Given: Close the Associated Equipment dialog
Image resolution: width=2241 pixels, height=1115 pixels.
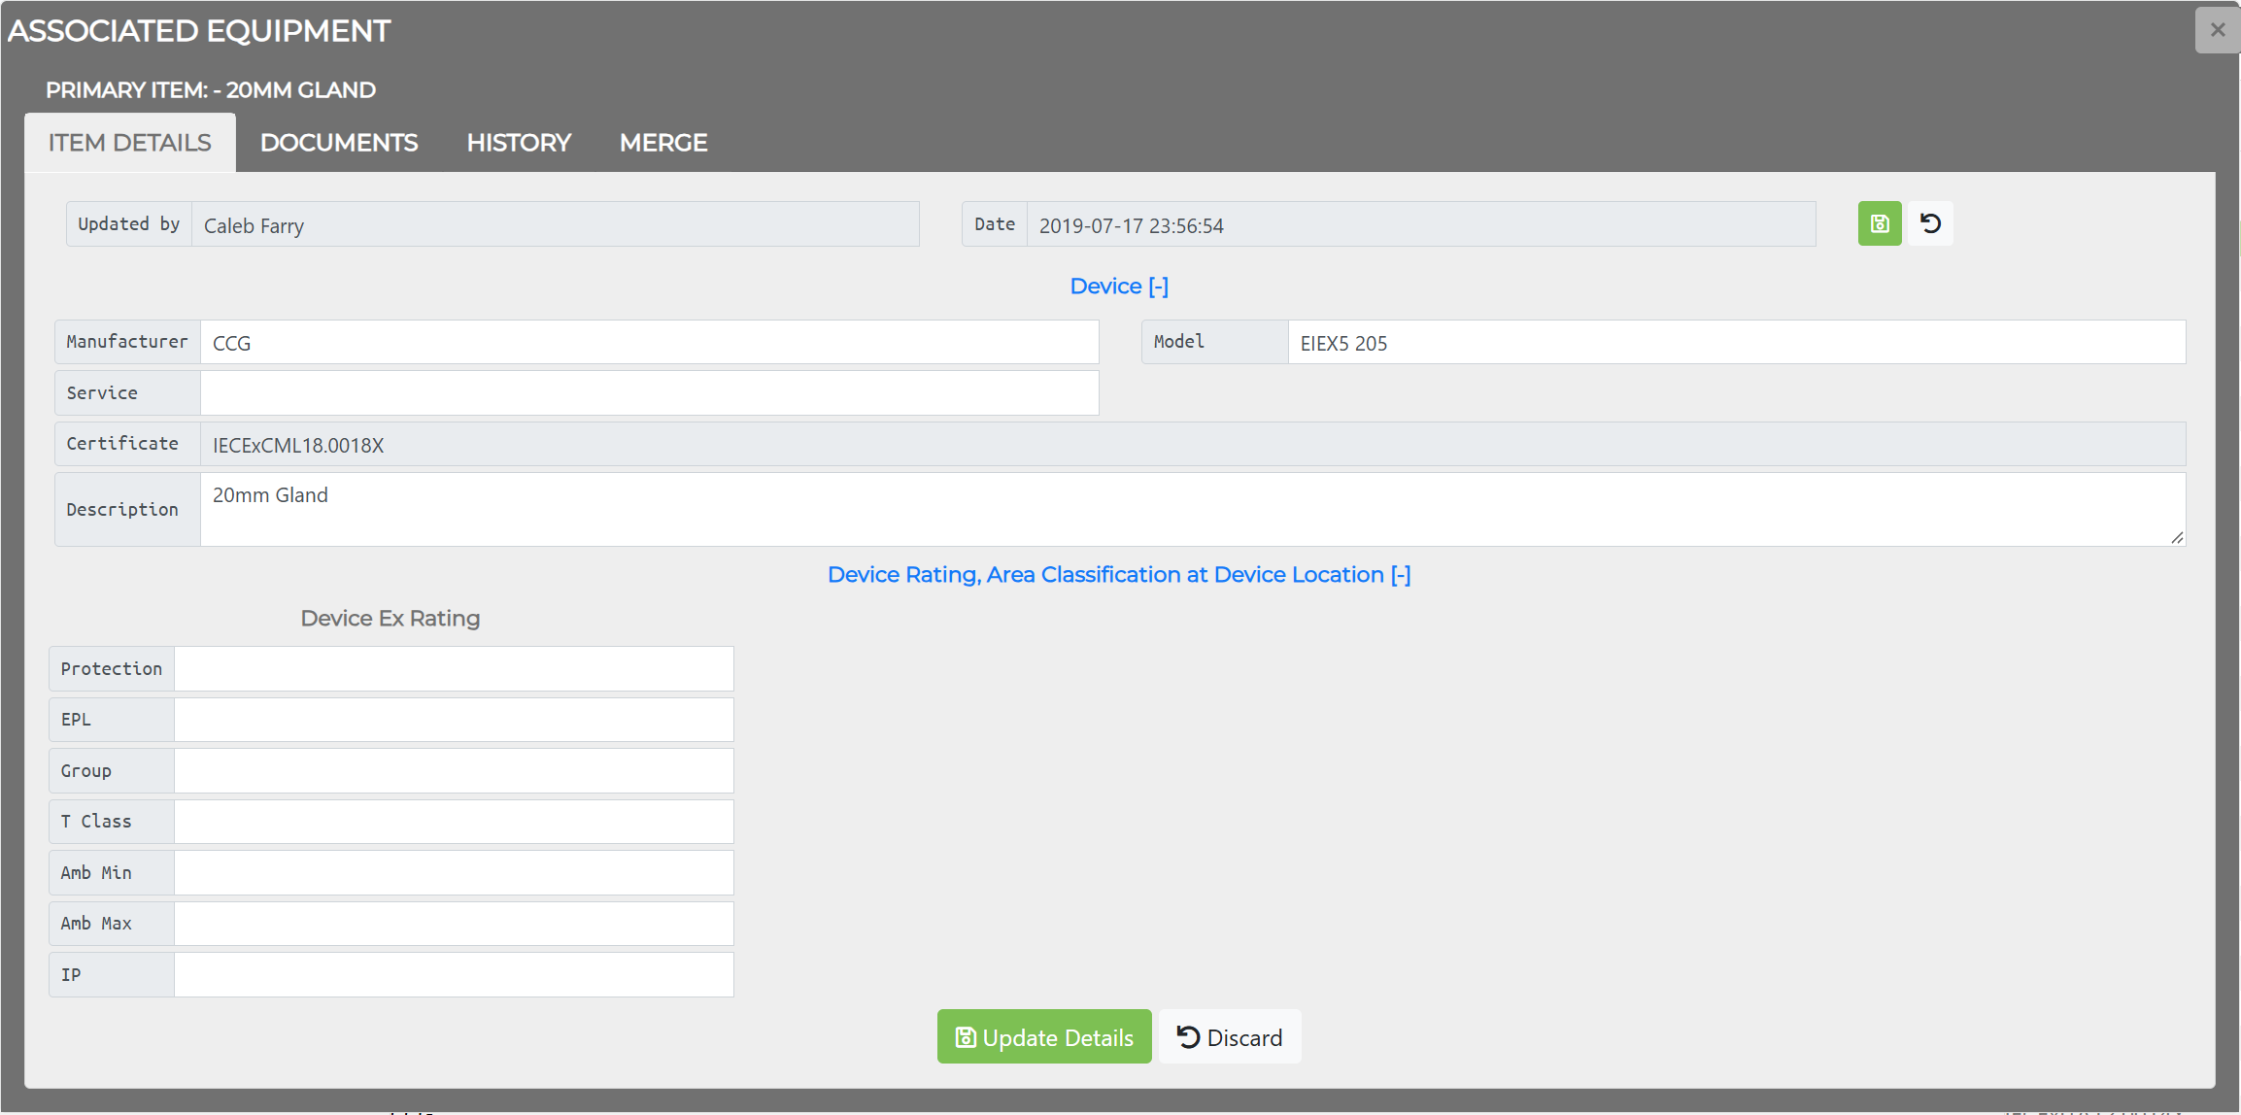Looking at the screenshot, I should coord(2217,30).
